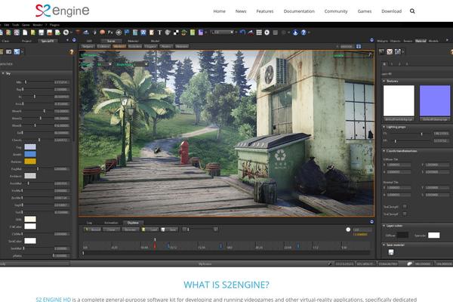Collapse the Layer colors section
The height and width of the screenshot is (302, 453).
(384, 226)
